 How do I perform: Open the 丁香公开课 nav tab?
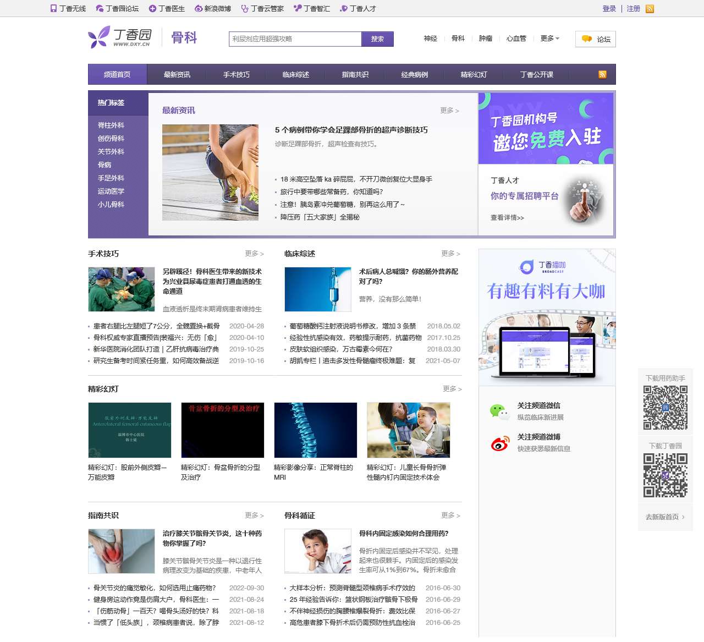click(537, 74)
